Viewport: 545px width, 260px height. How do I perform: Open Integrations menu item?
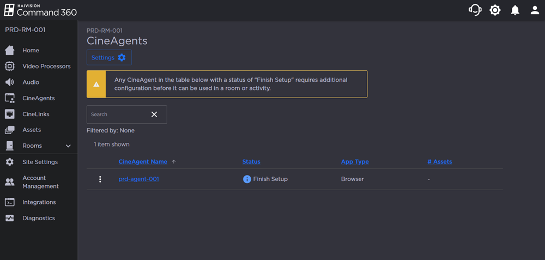(x=39, y=202)
